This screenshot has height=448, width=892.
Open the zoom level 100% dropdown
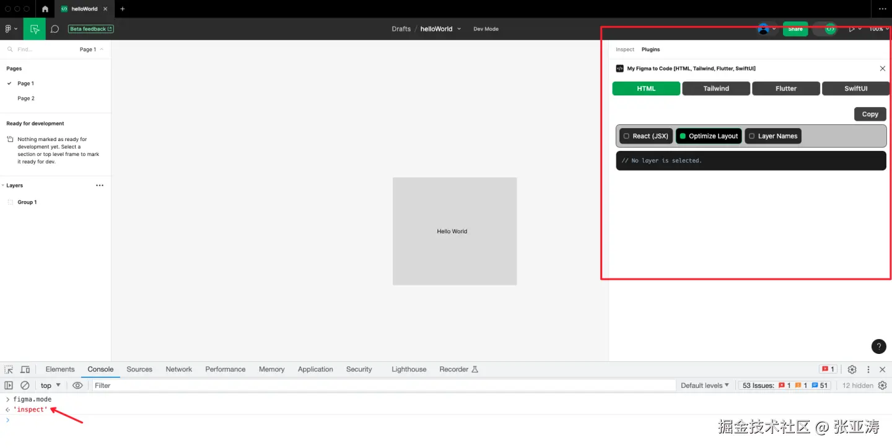pos(878,29)
